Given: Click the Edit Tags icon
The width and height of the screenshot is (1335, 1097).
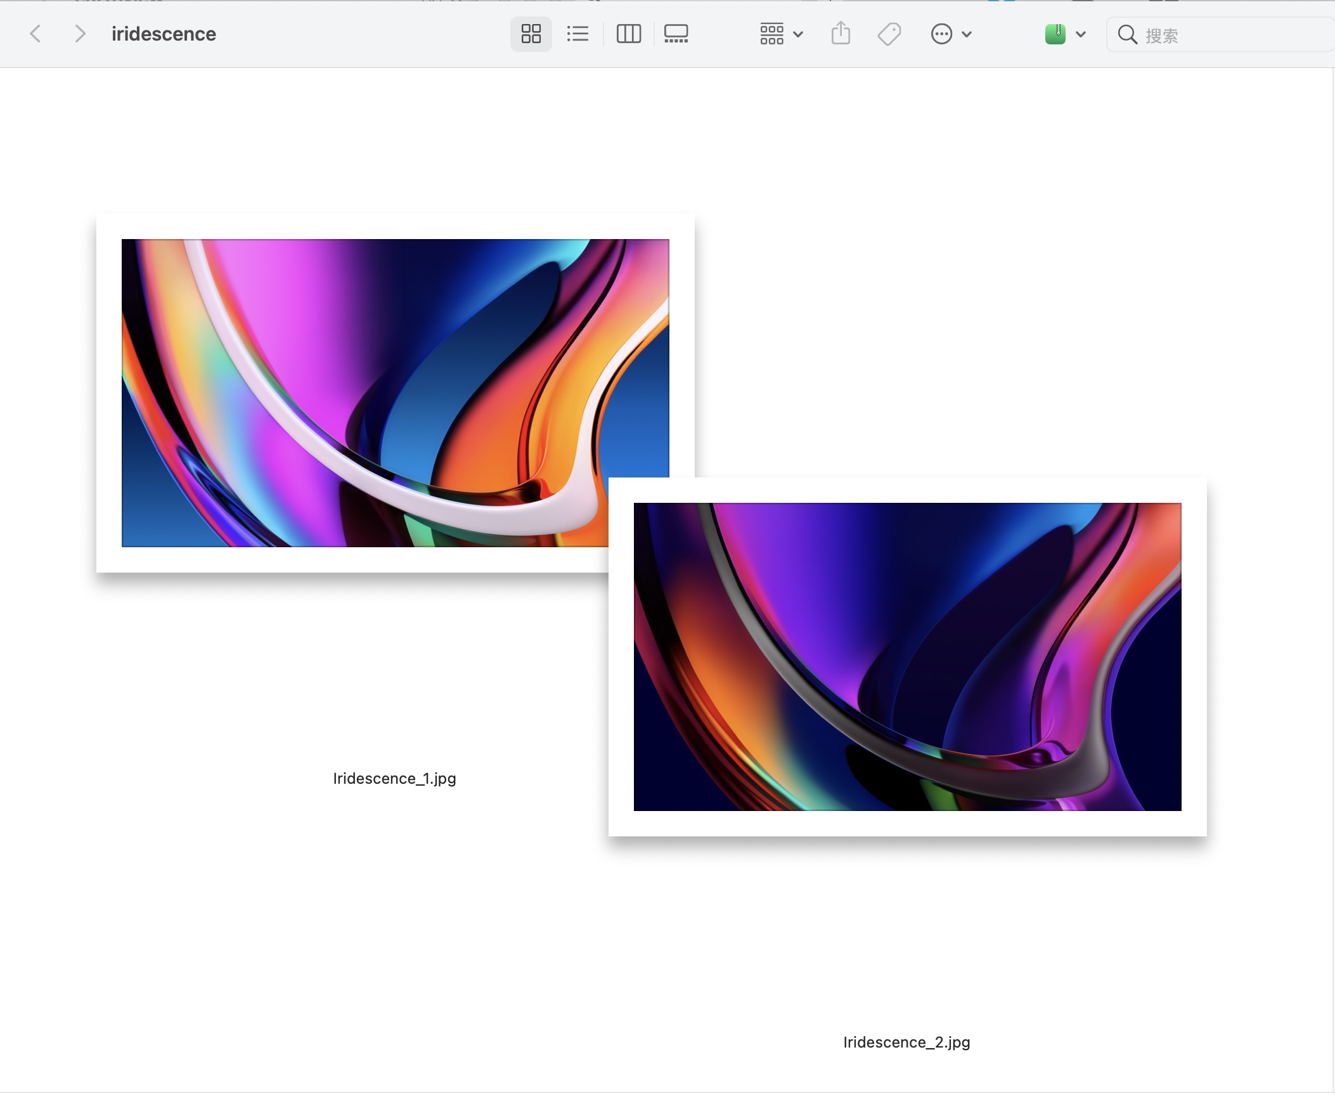Looking at the screenshot, I should click(889, 34).
